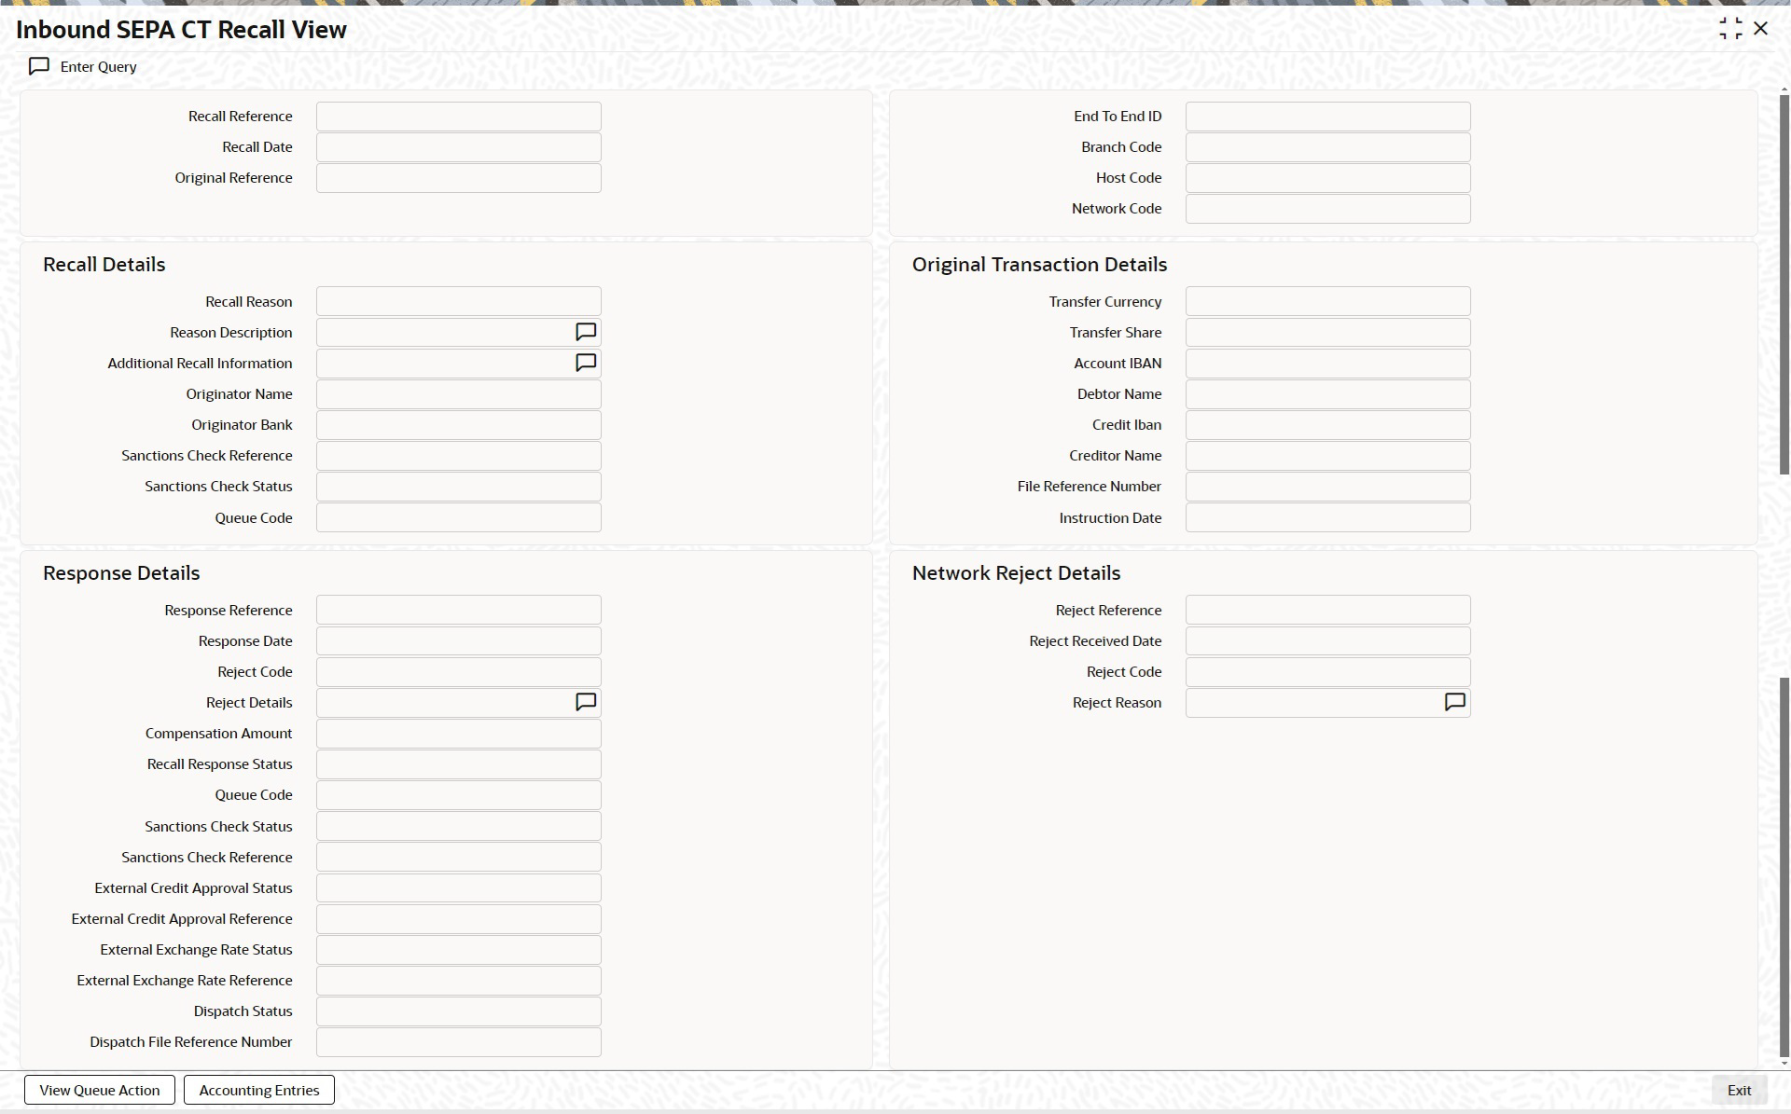Close the Inbound SEPA CT Recall View
The width and height of the screenshot is (1791, 1114).
[x=1761, y=29]
